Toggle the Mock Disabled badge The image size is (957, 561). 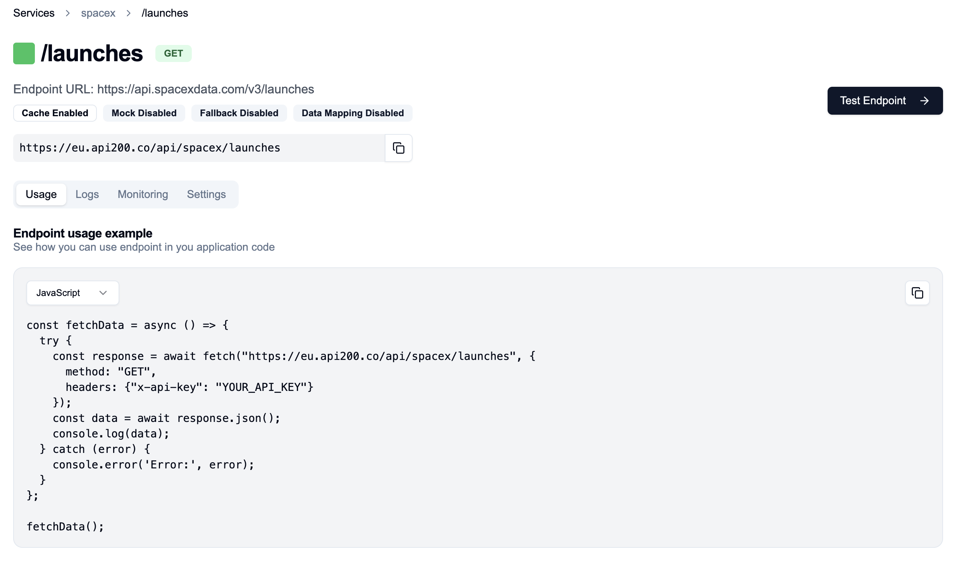144,113
